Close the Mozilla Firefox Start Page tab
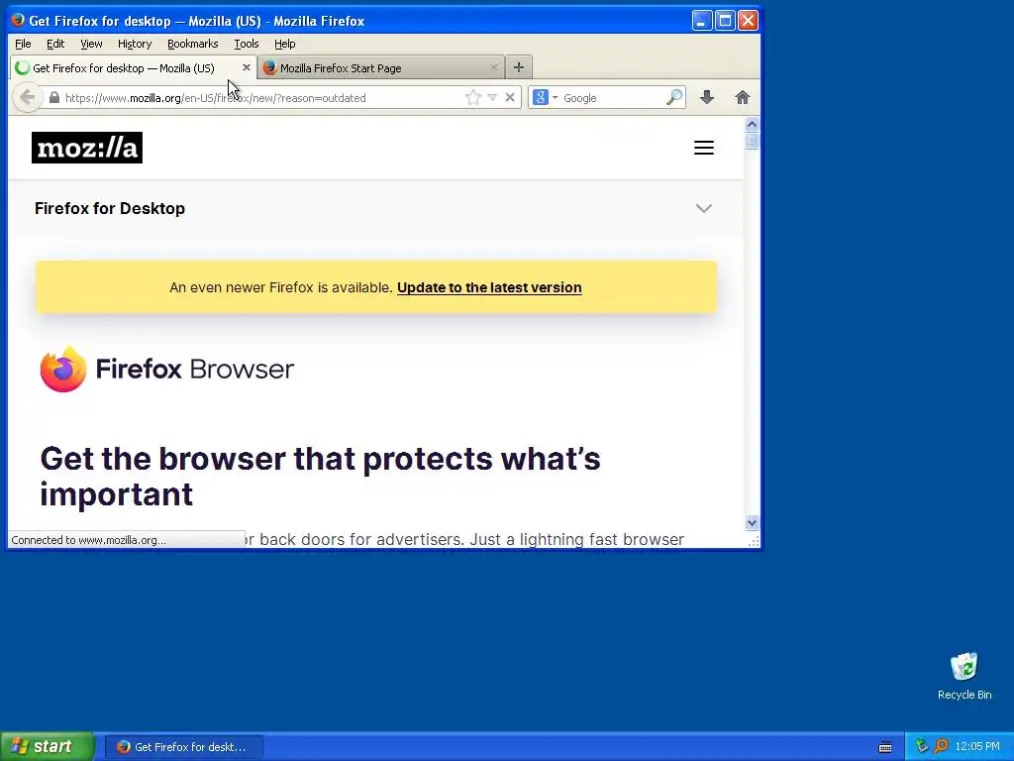 tap(494, 67)
